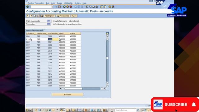The width and height of the screenshot is (199, 112).
Task: Click the Previous page icon in toolbar
Action: (90, 7)
